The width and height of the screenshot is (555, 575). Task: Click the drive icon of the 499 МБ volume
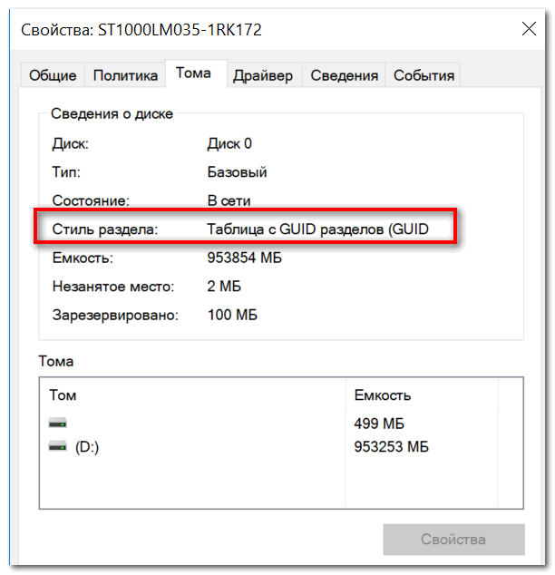click(58, 424)
